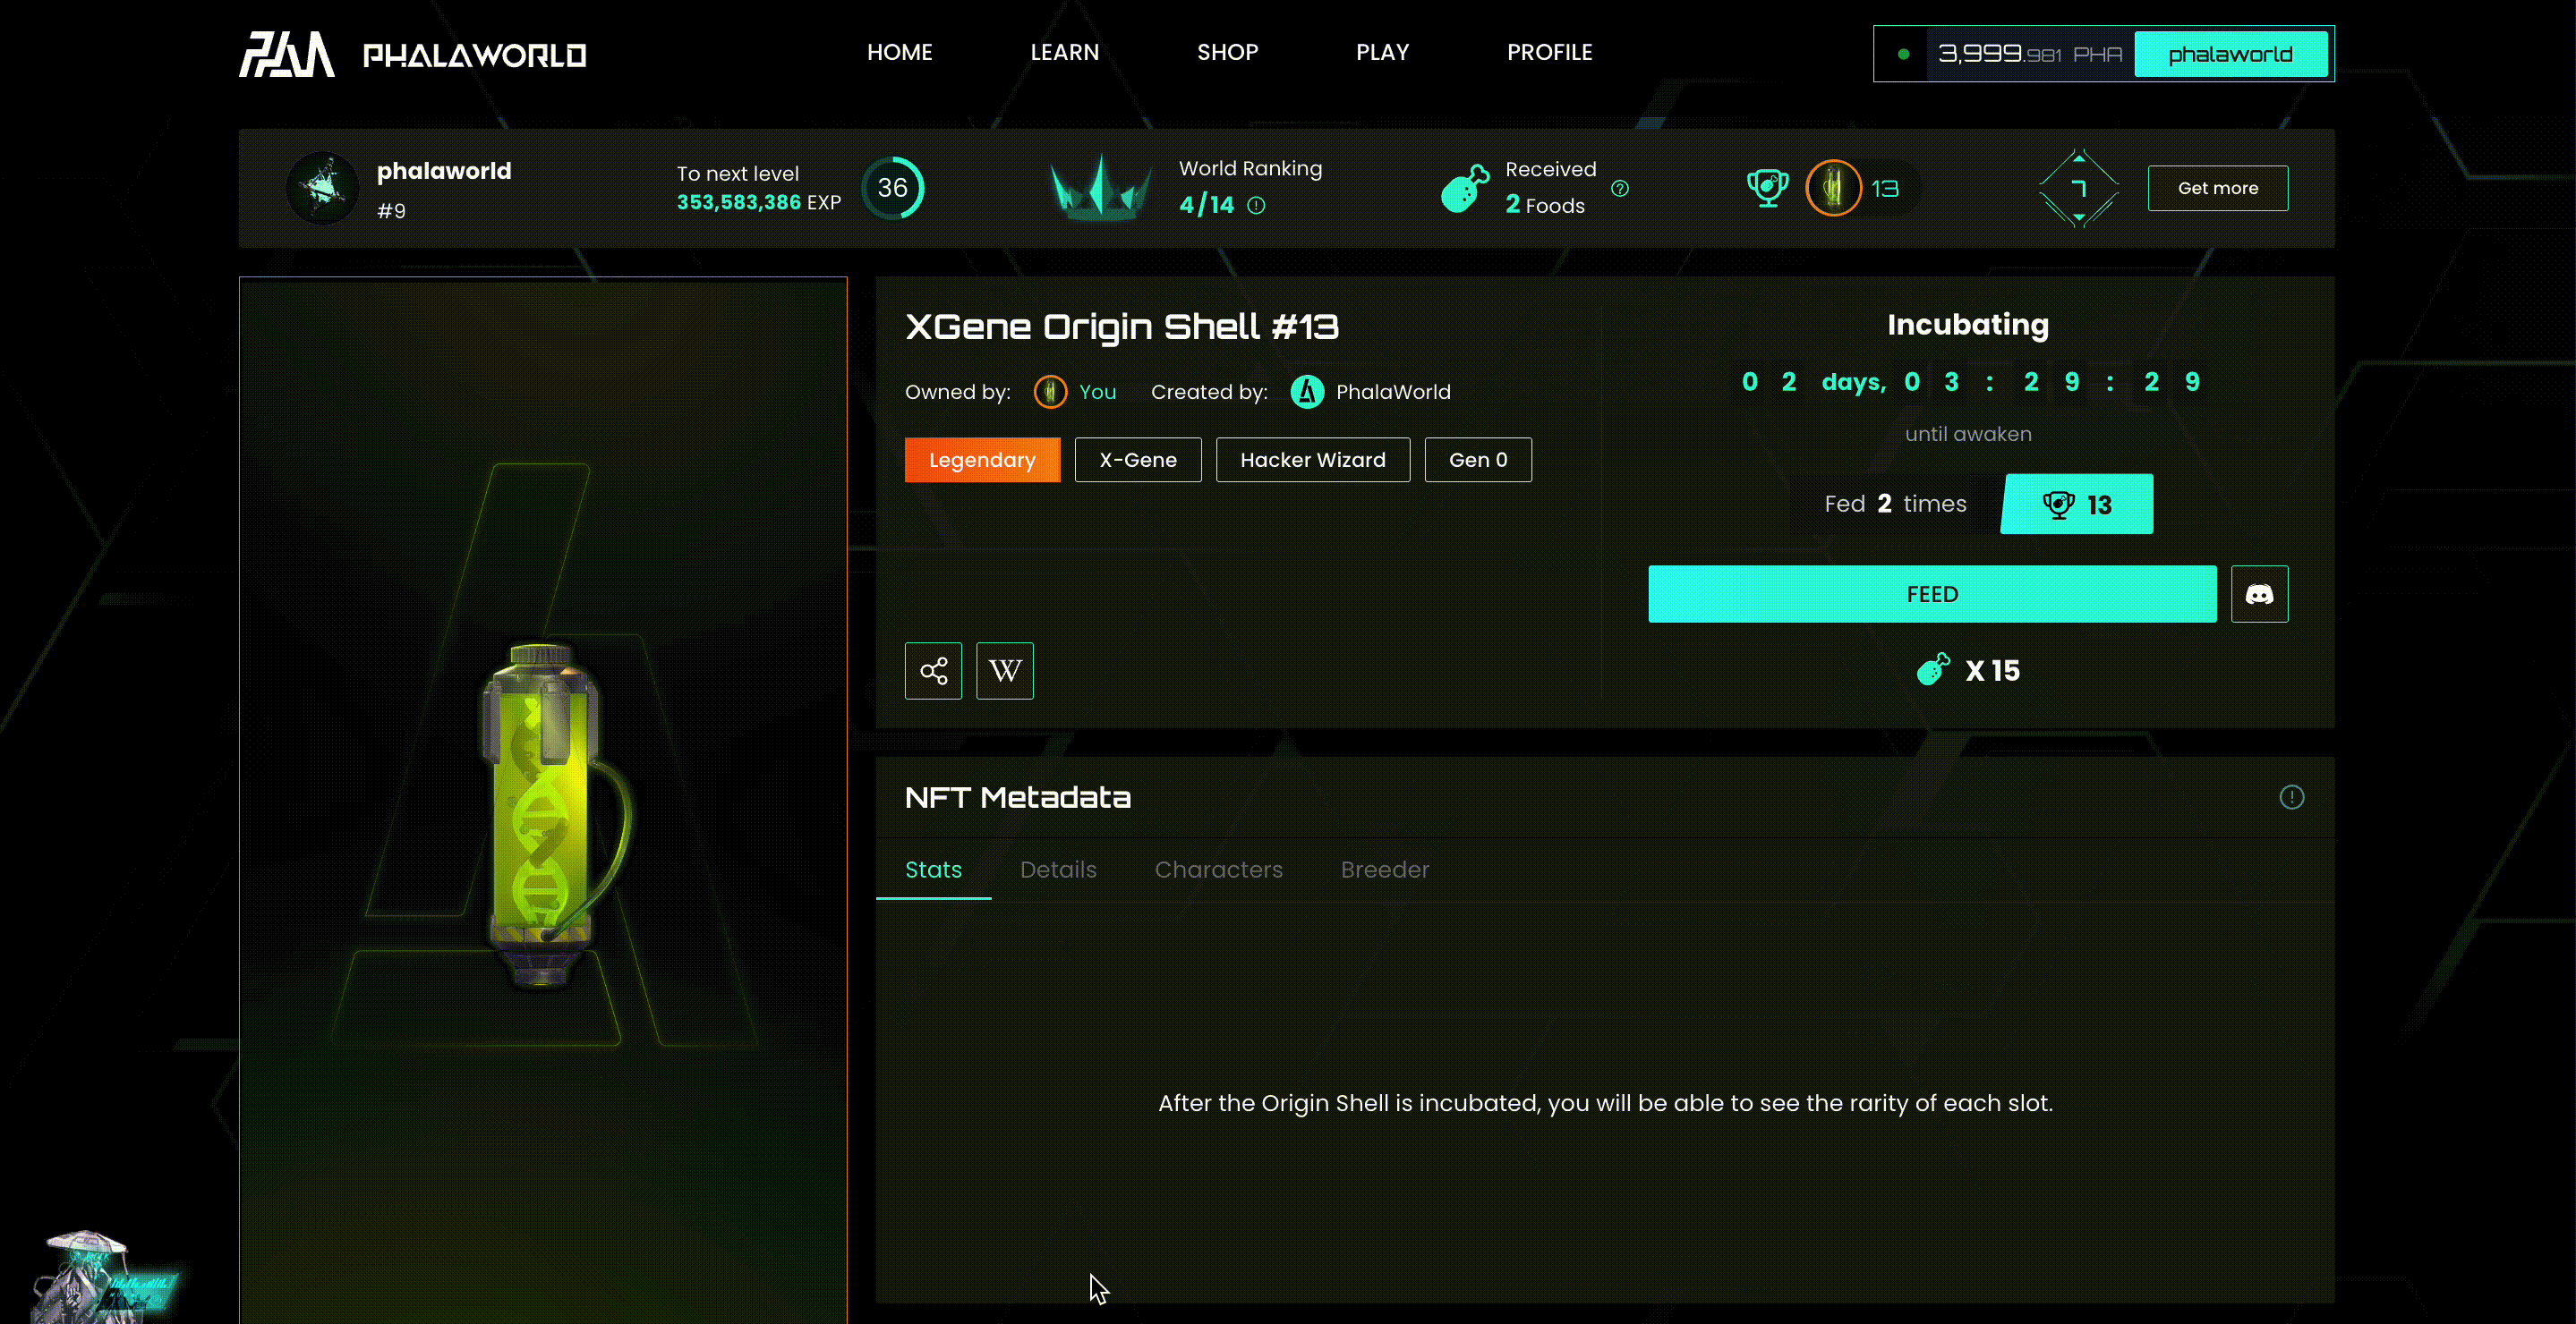Screen dimensions: 2576x1324
Task: Click the share icon button
Action: tap(933, 670)
